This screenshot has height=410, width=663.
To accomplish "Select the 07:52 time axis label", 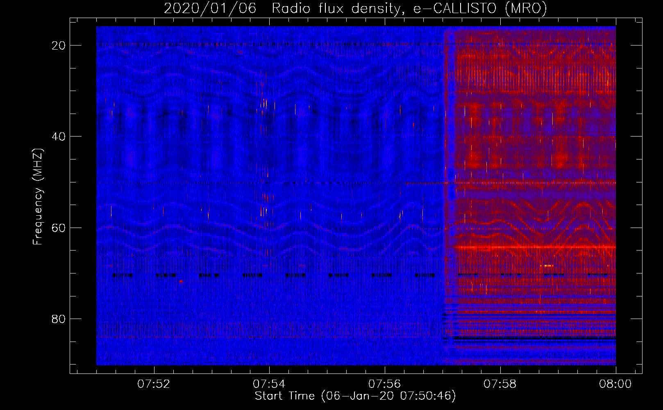I will 154,384.
